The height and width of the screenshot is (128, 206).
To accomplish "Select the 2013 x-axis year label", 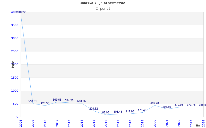I will pos(69,123).
